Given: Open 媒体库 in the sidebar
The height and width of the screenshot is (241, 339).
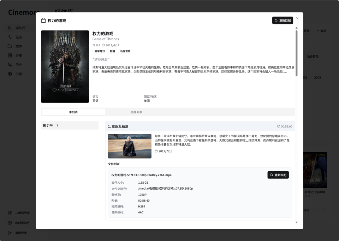Looking at the screenshot, I should pos(20,28).
